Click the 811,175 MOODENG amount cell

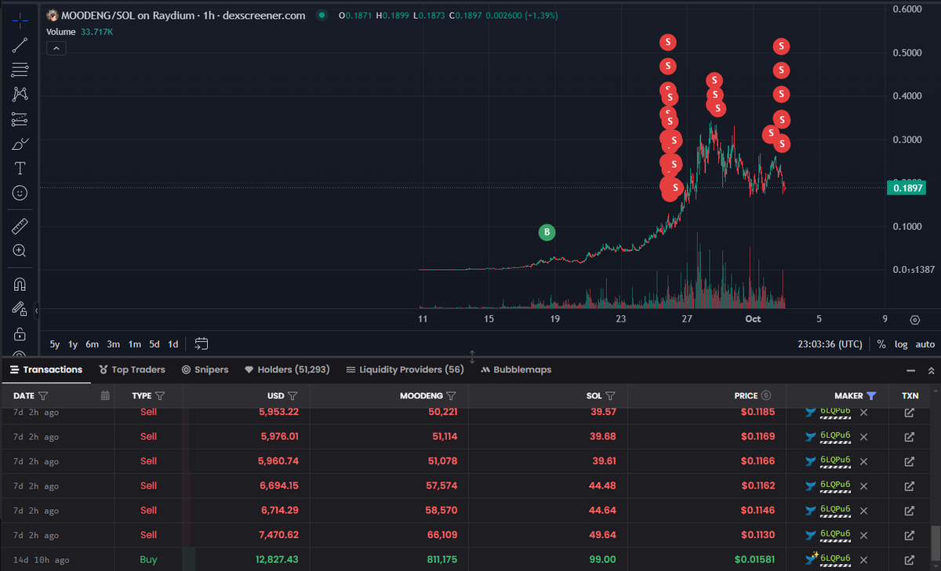point(438,560)
